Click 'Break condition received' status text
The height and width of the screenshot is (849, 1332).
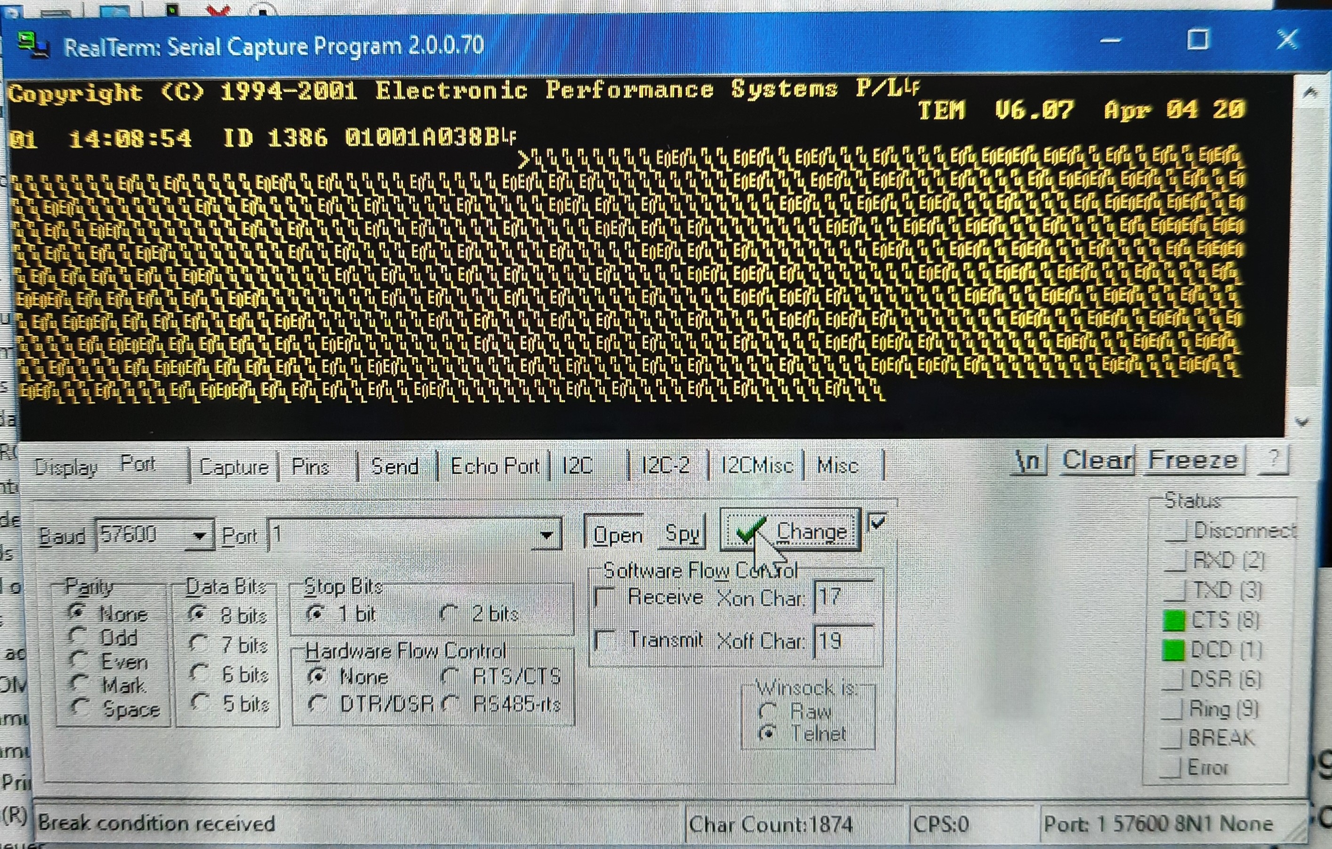point(156,824)
